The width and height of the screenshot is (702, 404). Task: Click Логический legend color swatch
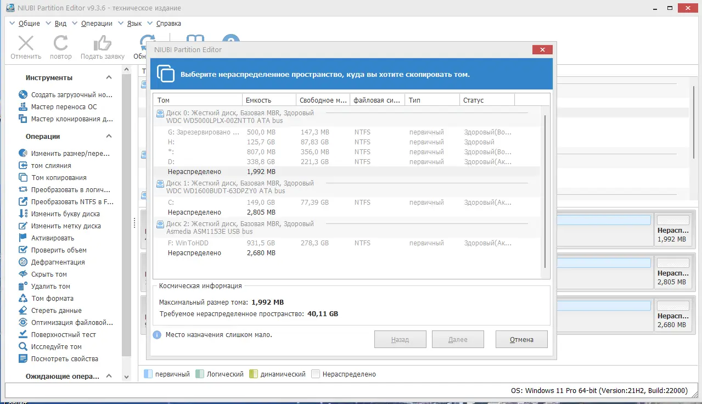coord(199,374)
